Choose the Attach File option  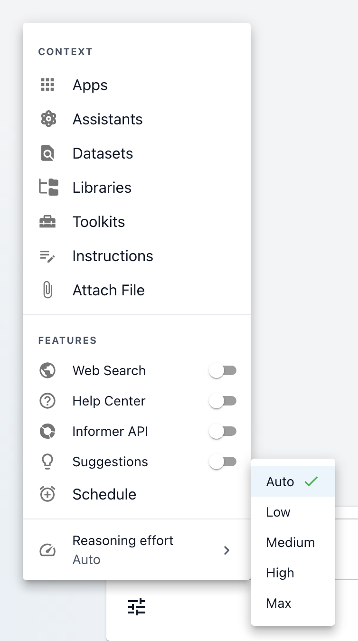point(137,290)
